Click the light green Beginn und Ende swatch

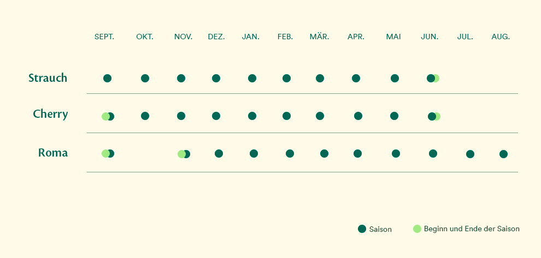[417, 229]
